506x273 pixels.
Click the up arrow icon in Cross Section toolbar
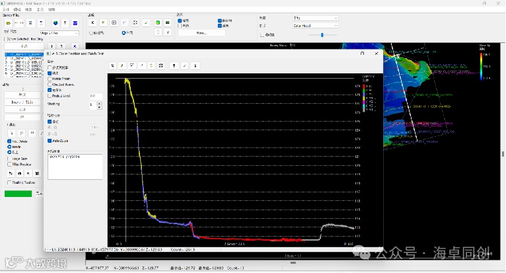tap(173, 65)
